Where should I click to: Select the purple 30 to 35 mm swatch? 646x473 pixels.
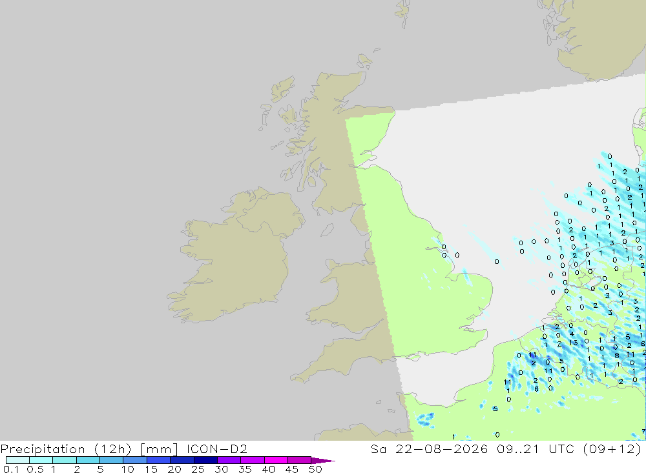point(229,460)
